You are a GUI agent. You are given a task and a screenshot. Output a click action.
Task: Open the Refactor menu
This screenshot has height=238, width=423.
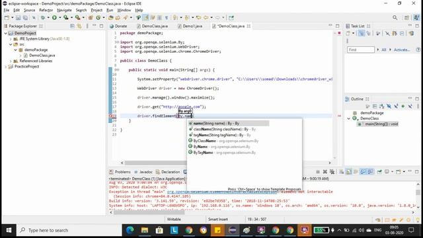point(46,10)
